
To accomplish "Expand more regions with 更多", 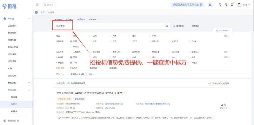I will tap(227, 36).
